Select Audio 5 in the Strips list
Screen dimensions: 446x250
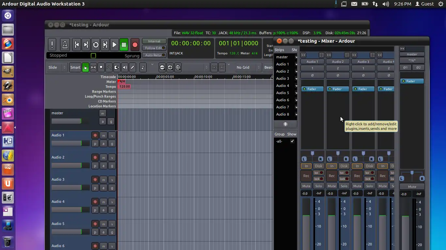click(282, 93)
